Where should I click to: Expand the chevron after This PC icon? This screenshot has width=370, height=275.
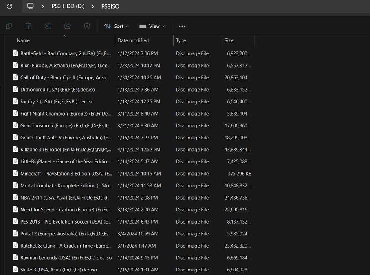pyautogui.click(x=43, y=6)
